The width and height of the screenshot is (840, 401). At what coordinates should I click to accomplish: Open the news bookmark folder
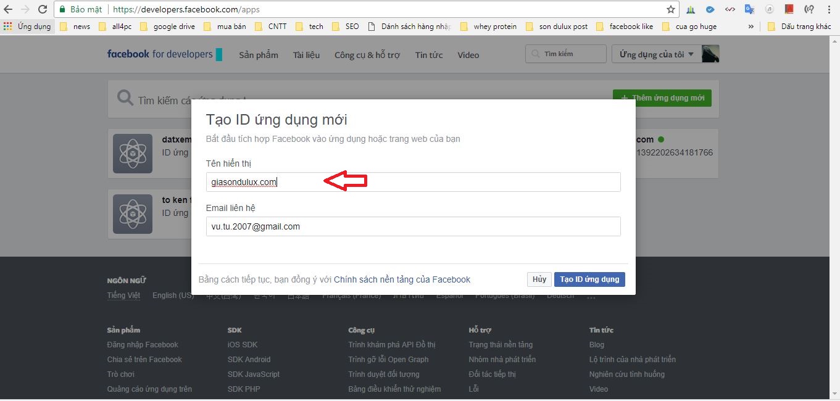75,27
